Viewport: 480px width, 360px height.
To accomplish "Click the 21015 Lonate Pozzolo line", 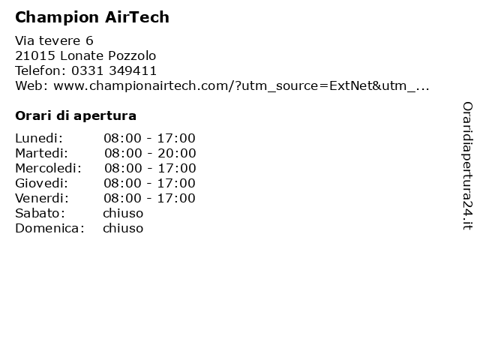I will 85,55.
